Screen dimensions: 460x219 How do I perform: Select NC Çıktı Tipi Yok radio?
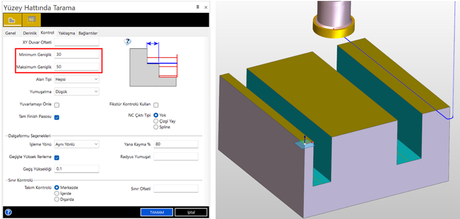(156, 115)
